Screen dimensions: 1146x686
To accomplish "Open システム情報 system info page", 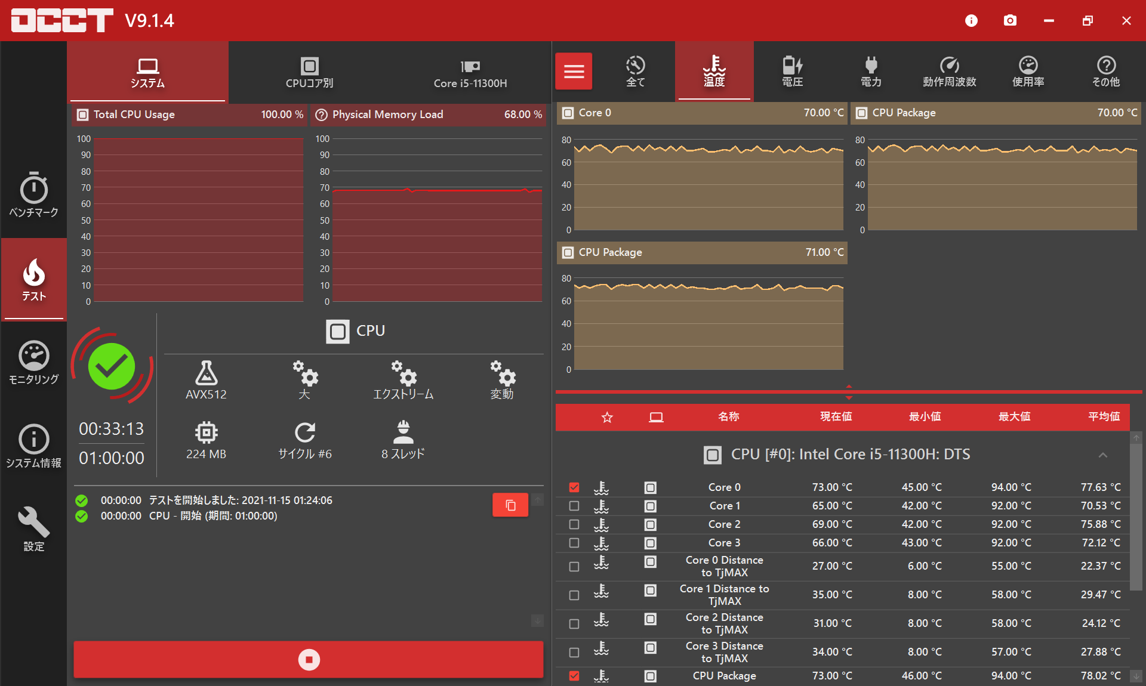I will coord(34,446).
